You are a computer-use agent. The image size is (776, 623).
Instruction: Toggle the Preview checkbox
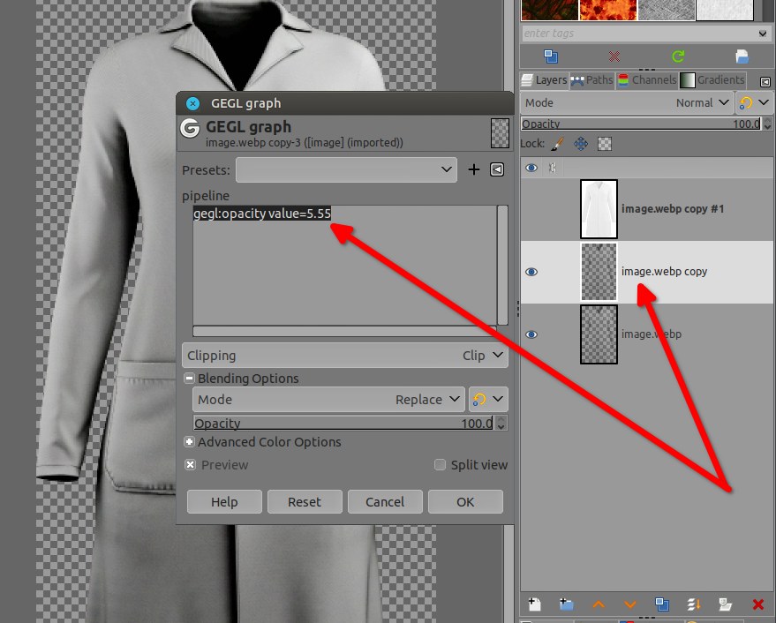pos(190,465)
